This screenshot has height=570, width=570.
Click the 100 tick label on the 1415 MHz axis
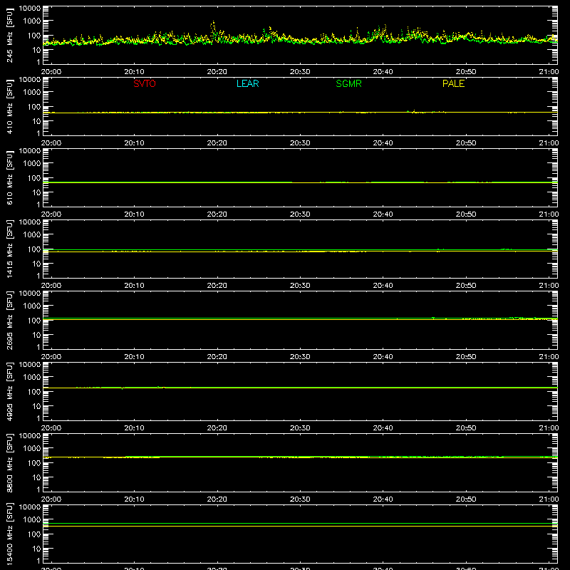pos(34,249)
